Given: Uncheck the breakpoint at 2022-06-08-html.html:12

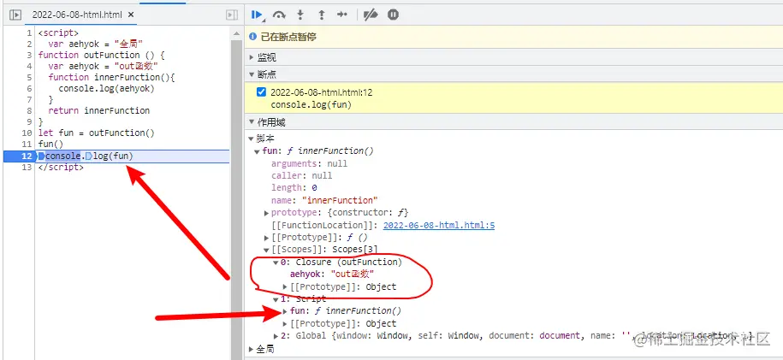Looking at the screenshot, I should click(261, 91).
